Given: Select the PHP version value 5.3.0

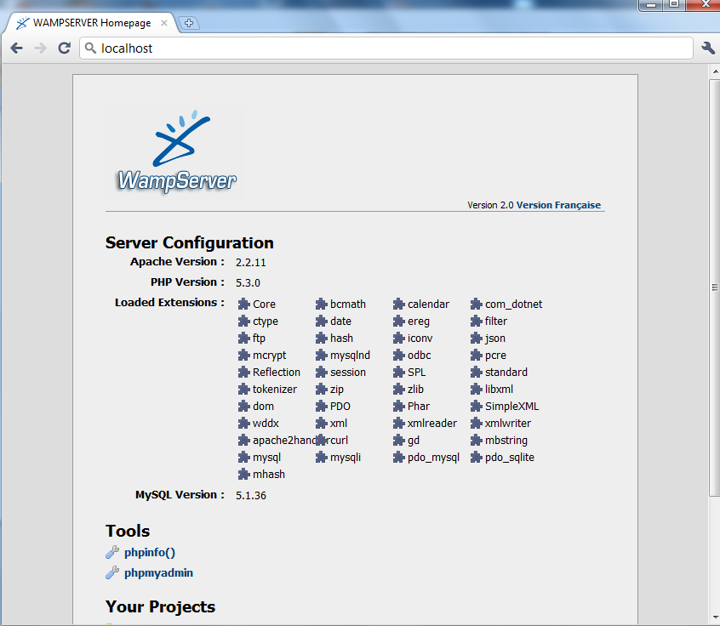Looking at the screenshot, I should click(248, 282).
